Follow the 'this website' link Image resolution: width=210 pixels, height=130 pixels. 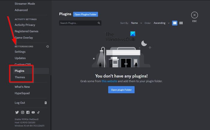pyautogui.click(x=109, y=81)
